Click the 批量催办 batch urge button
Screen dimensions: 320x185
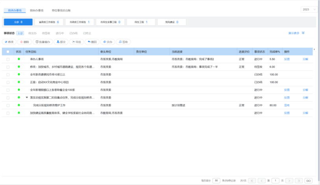click(x=43, y=42)
